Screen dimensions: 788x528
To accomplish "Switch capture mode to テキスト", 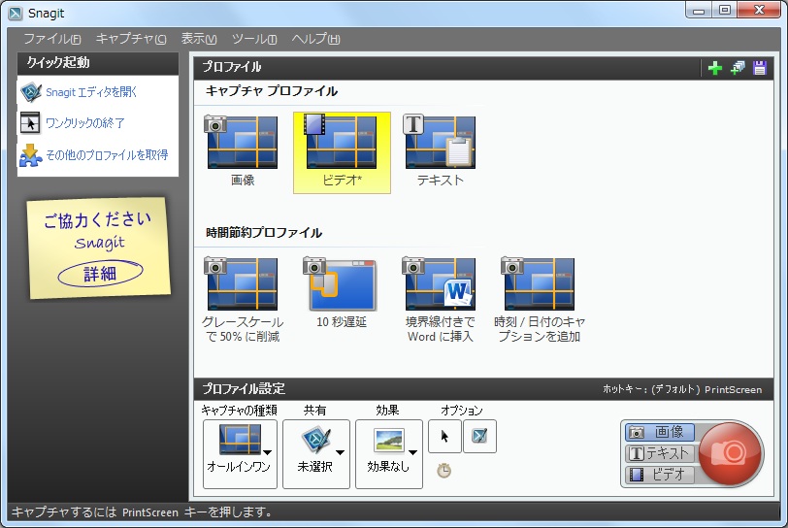I will point(660,453).
